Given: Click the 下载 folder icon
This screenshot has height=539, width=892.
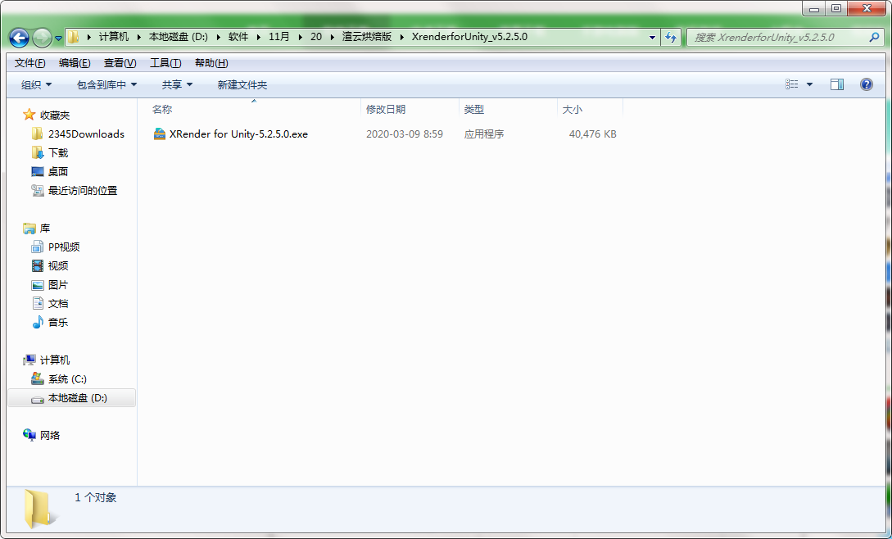Looking at the screenshot, I should coord(38,152).
